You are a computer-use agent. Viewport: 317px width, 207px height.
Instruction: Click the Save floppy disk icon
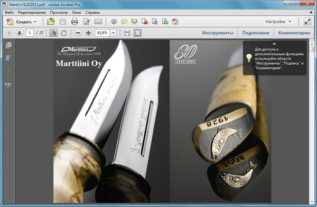[63, 22]
